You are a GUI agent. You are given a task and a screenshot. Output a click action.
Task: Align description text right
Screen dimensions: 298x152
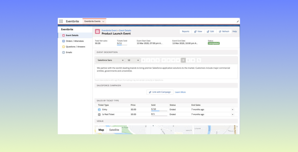pos(193,60)
